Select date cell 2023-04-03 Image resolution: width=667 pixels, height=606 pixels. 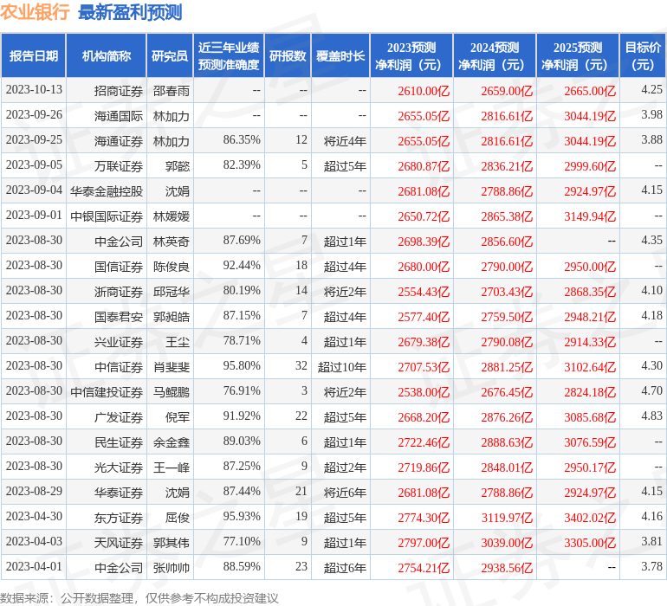click(34, 541)
